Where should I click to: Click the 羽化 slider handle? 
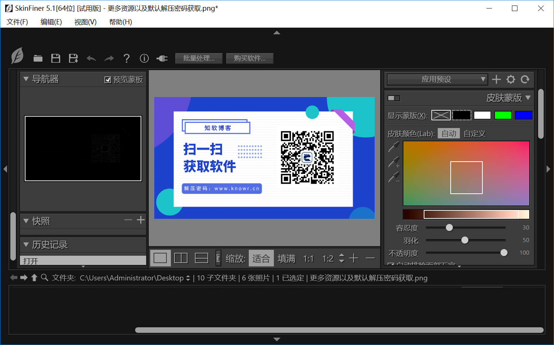pyautogui.click(x=465, y=240)
